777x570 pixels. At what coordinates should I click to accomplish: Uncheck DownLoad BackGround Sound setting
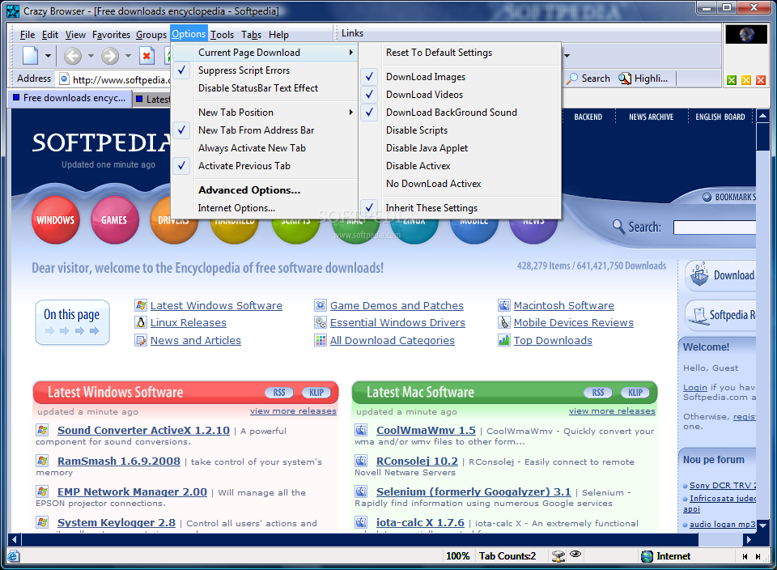click(461, 113)
